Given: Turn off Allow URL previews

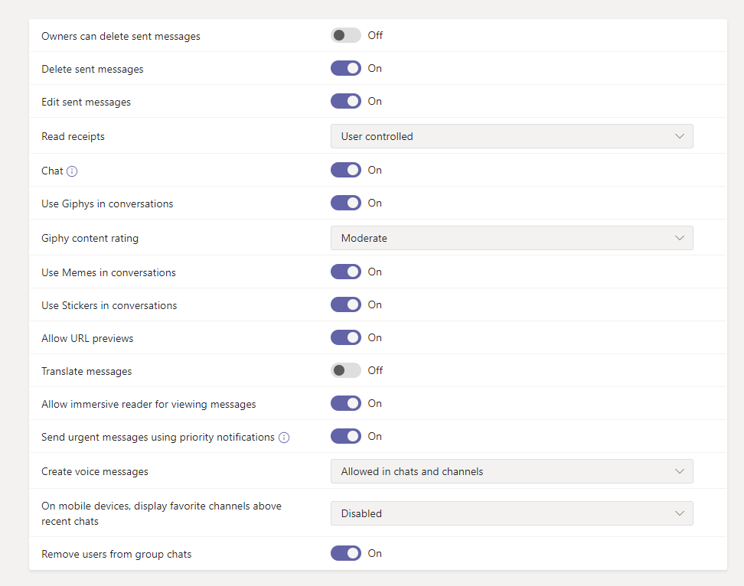Looking at the screenshot, I should pos(346,337).
